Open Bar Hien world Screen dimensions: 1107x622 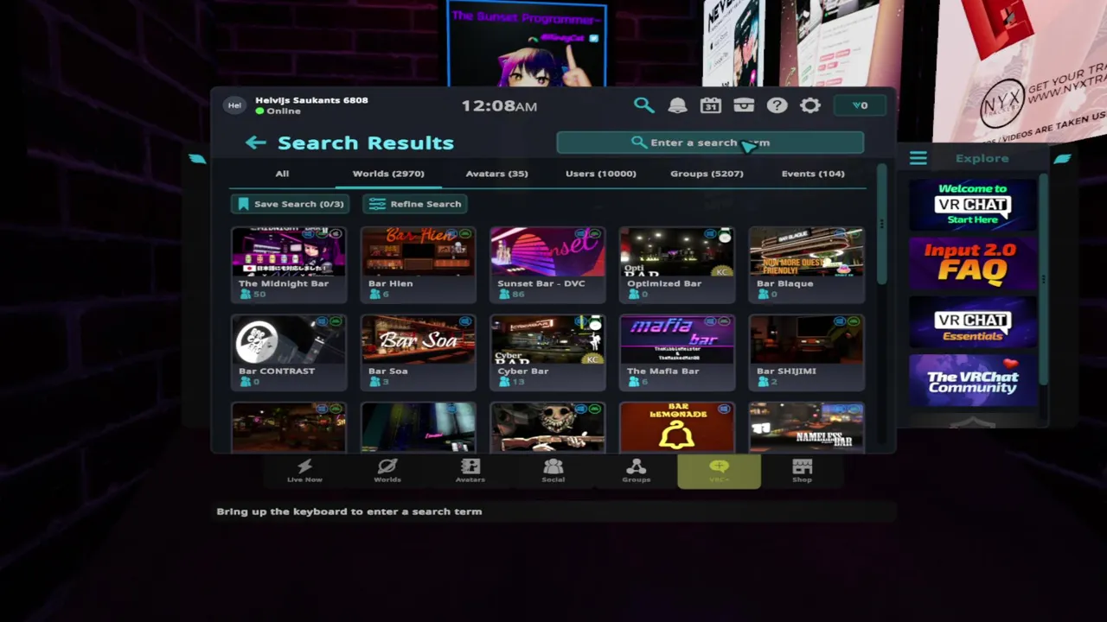tap(419, 264)
